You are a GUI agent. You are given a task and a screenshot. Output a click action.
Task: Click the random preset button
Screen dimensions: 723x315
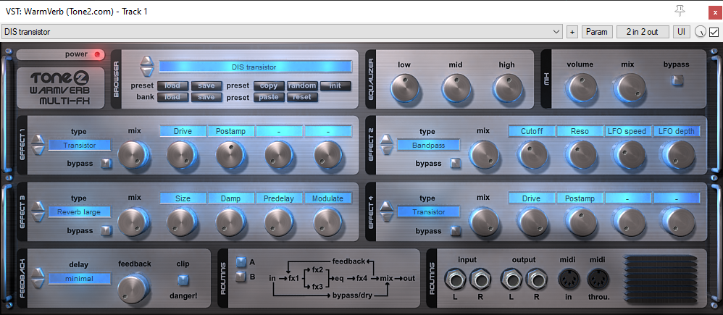303,85
